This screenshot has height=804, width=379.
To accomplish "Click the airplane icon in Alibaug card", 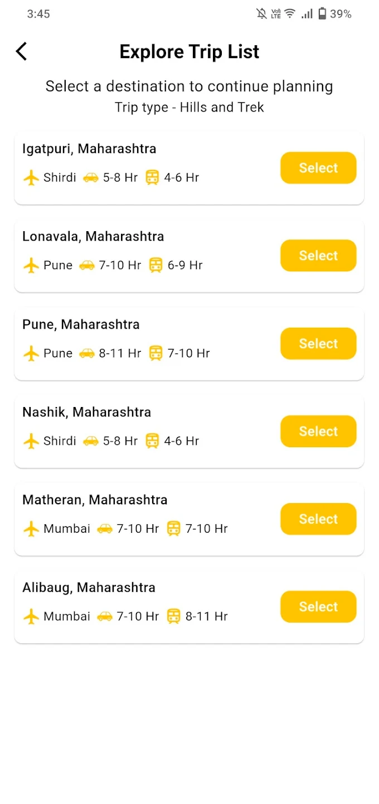I will (31, 616).
